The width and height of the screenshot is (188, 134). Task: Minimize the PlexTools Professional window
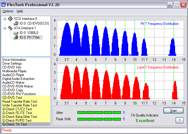(170, 5)
